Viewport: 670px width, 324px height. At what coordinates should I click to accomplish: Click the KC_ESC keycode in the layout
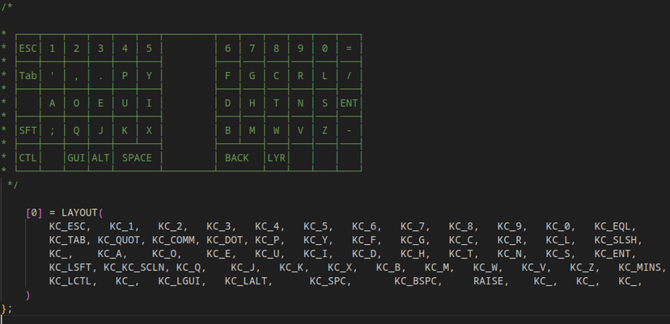point(66,227)
